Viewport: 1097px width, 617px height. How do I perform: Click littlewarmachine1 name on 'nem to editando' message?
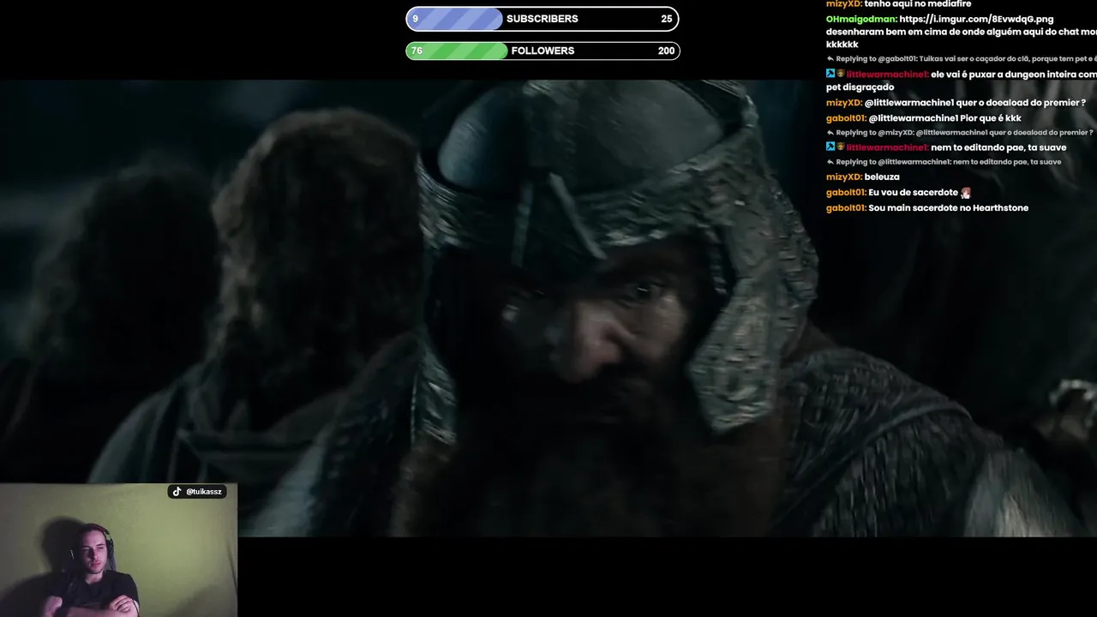point(887,147)
